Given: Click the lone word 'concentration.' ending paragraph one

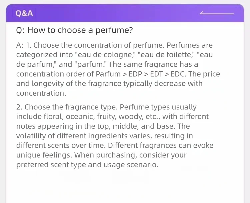Looking at the screenshot, I should pos(41,93).
